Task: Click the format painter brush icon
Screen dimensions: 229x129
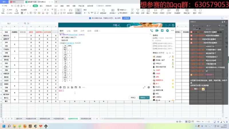Action: click(16, 10)
